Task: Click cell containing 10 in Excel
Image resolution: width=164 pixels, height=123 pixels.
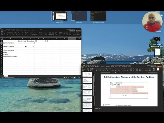Action: [22, 47]
